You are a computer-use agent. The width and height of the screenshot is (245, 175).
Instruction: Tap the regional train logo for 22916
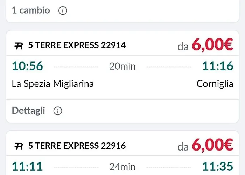(19, 146)
